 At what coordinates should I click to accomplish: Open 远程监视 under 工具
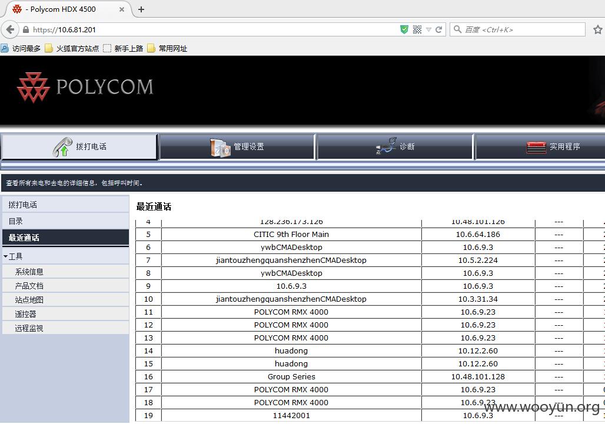pyautogui.click(x=65, y=328)
